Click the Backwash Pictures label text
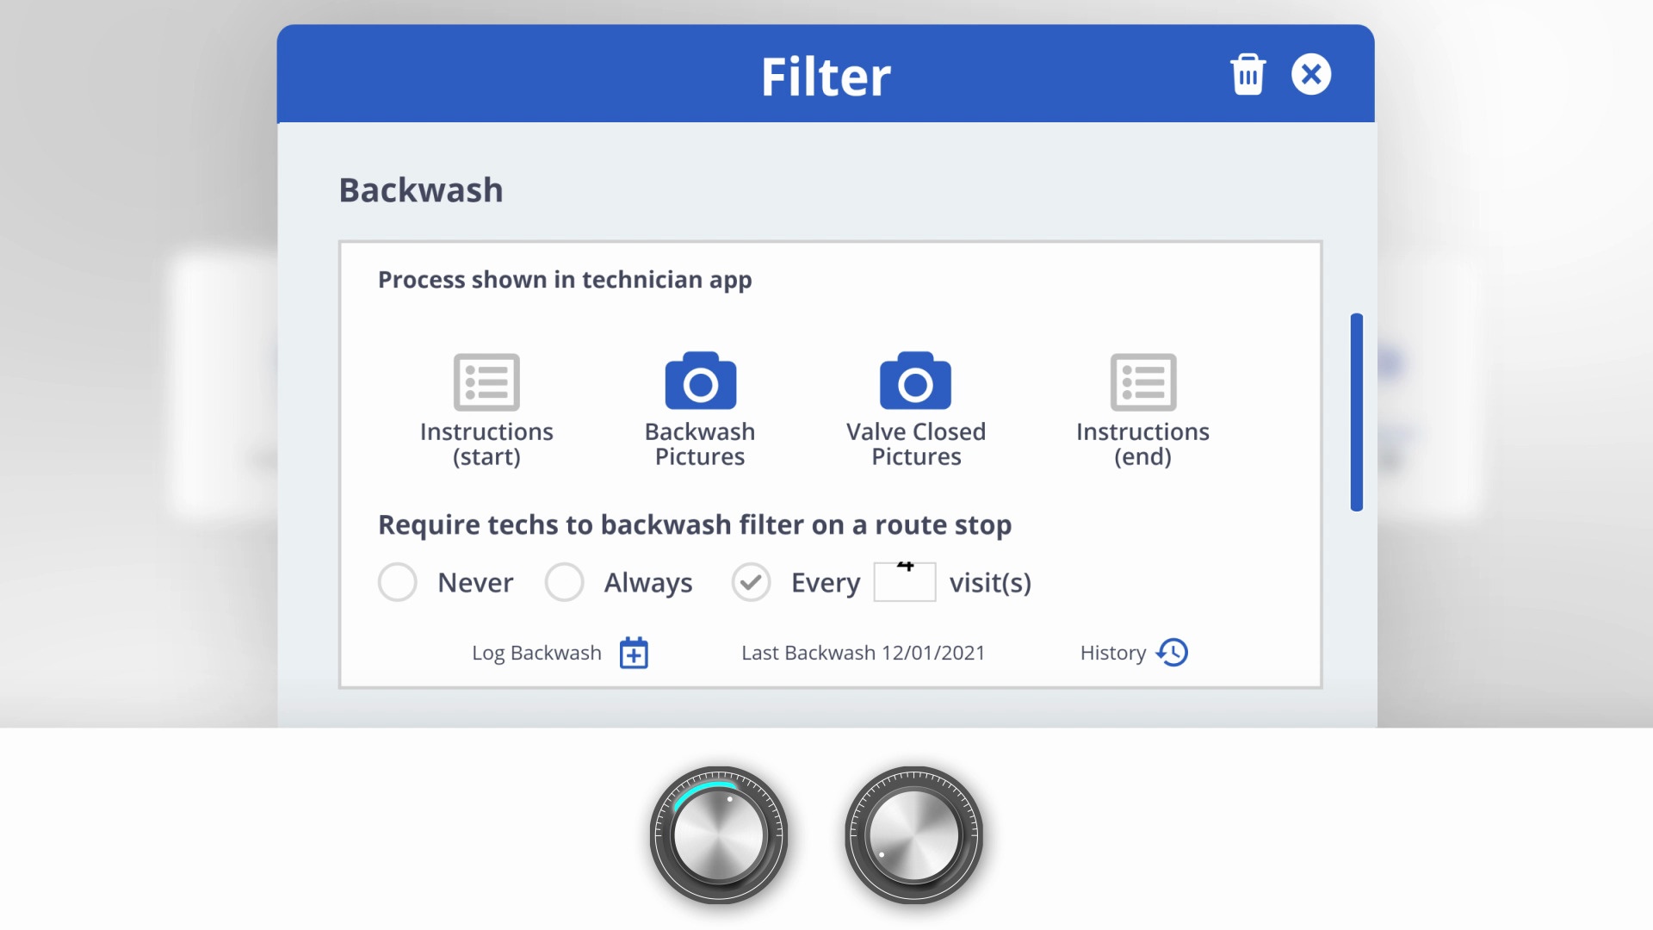This screenshot has width=1653, height=930. tap(700, 443)
